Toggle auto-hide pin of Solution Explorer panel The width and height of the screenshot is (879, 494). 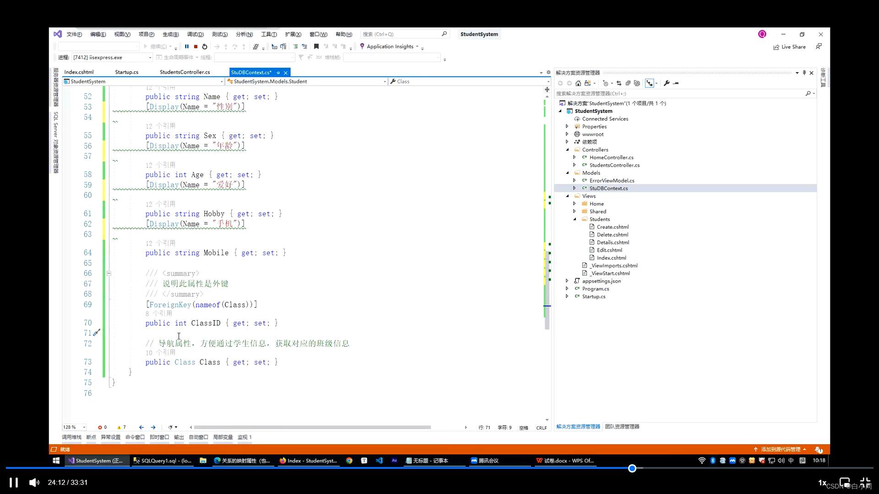click(x=804, y=73)
